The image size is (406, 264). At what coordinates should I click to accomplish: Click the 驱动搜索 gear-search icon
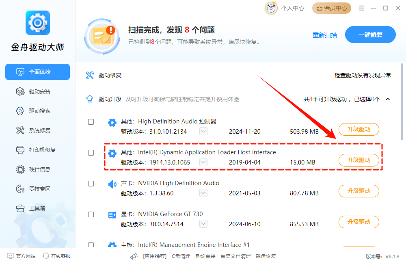(x=20, y=111)
